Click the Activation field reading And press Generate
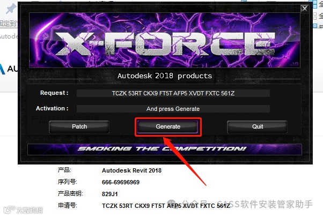 click(173, 109)
